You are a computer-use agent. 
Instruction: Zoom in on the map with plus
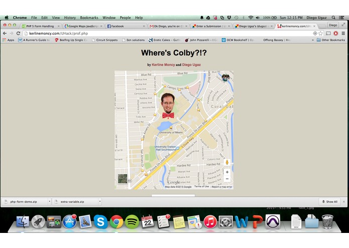click(x=227, y=172)
